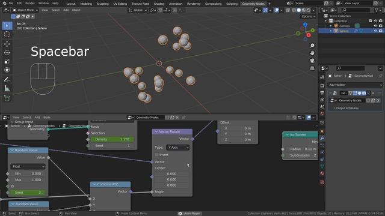Click the viewport zoom magnifier icon

[312, 46]
